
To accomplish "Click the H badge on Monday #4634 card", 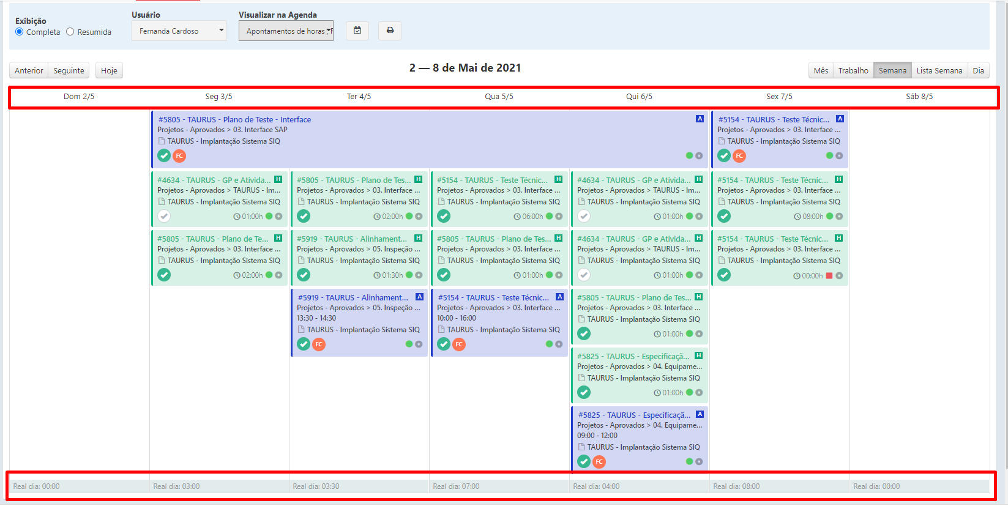I will tap(278, 179).
